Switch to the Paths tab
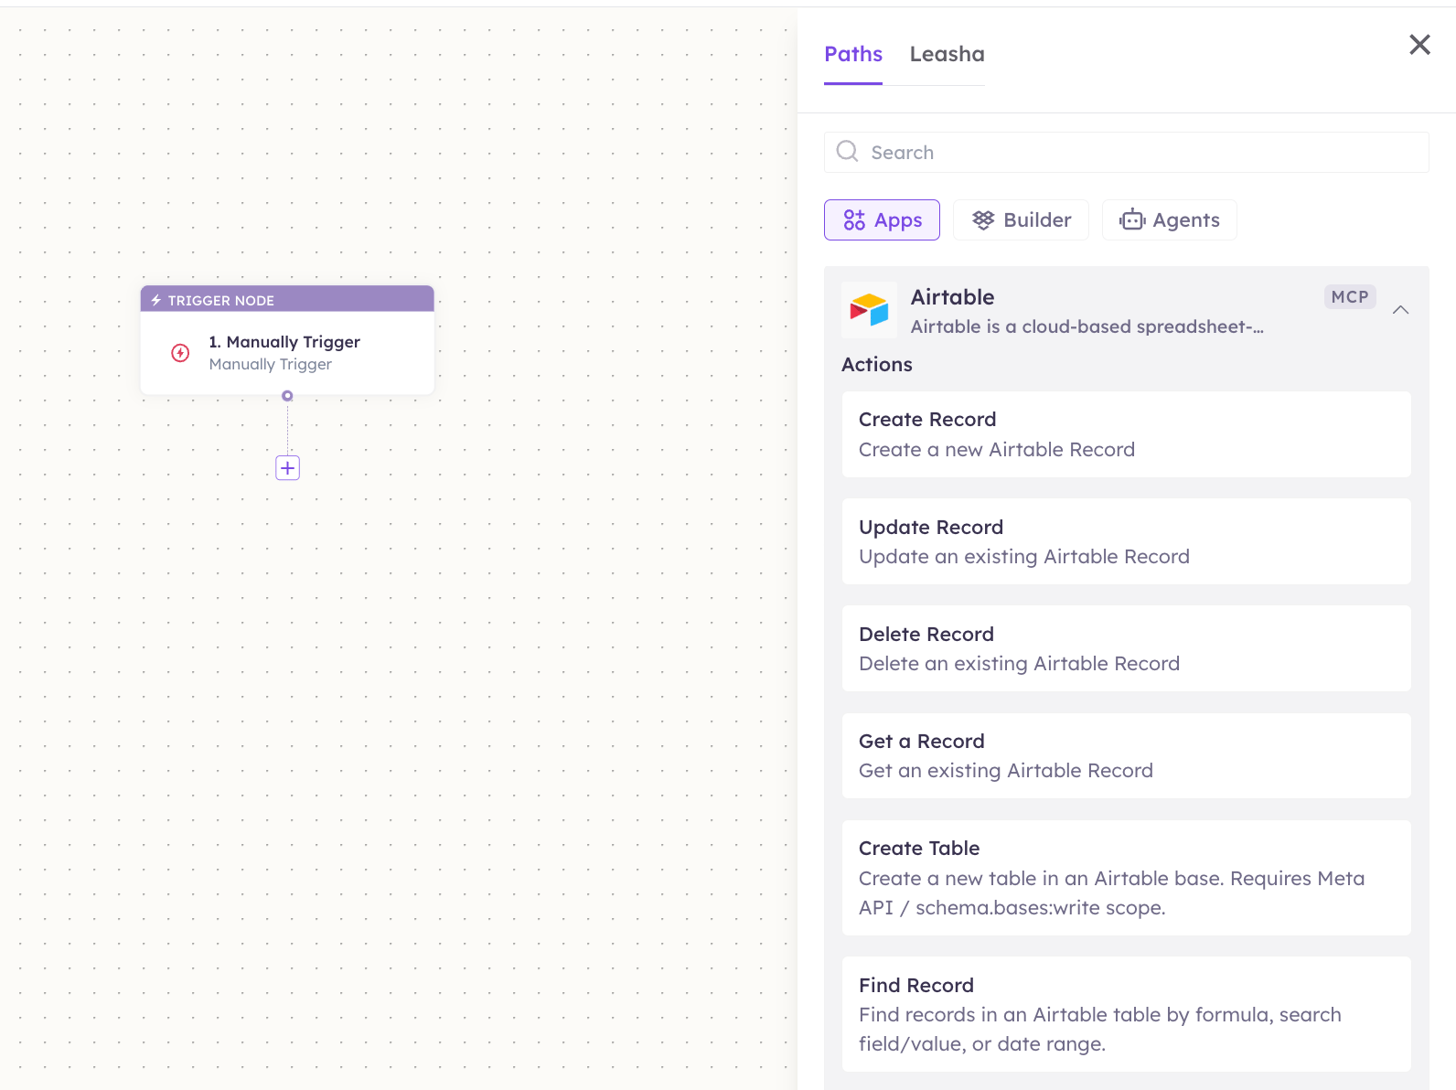This screenshot has height=1090, width=1456. tap(853, 54)
